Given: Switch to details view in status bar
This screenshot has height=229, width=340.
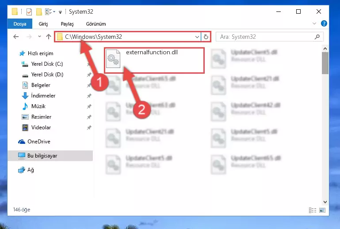Looking at the screenshot, I should point(313,210).
